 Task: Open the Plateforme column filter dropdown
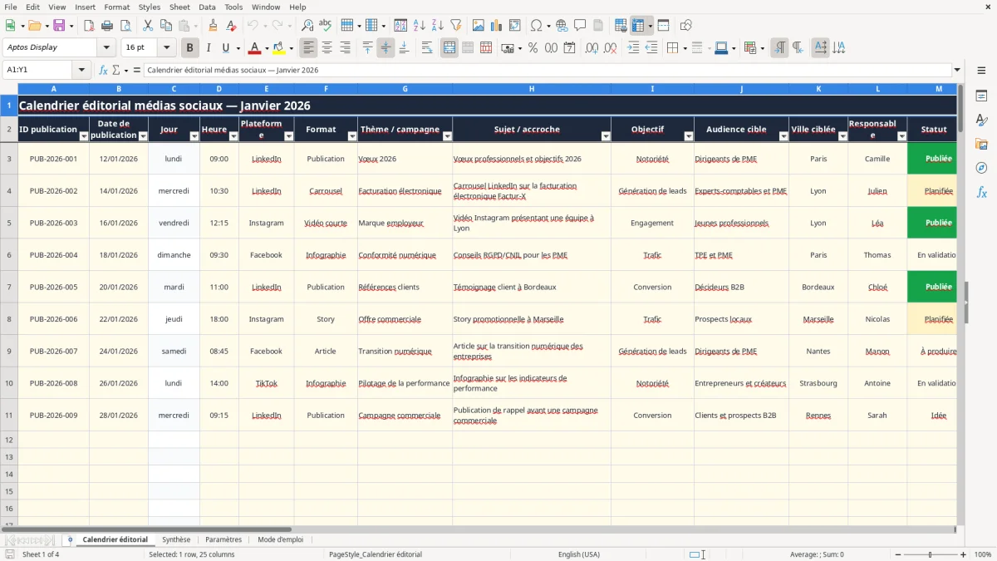pyautogui.click(x=289, y=135)
